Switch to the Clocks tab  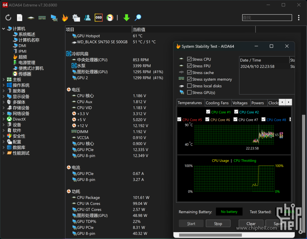click(x=273, y=103)
